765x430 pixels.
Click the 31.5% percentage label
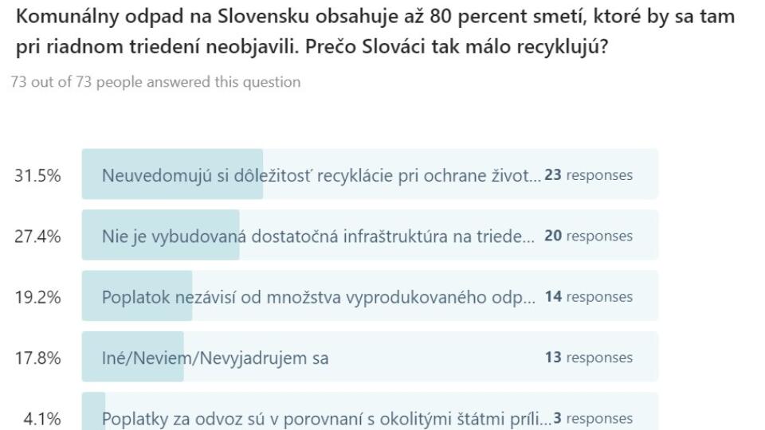[37, 175]
